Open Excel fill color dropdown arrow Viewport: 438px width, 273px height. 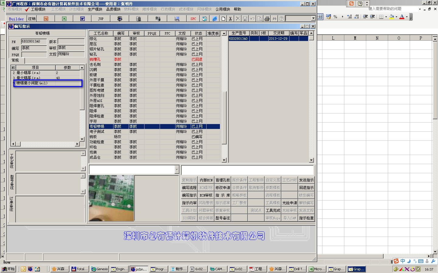coord(396,17)
